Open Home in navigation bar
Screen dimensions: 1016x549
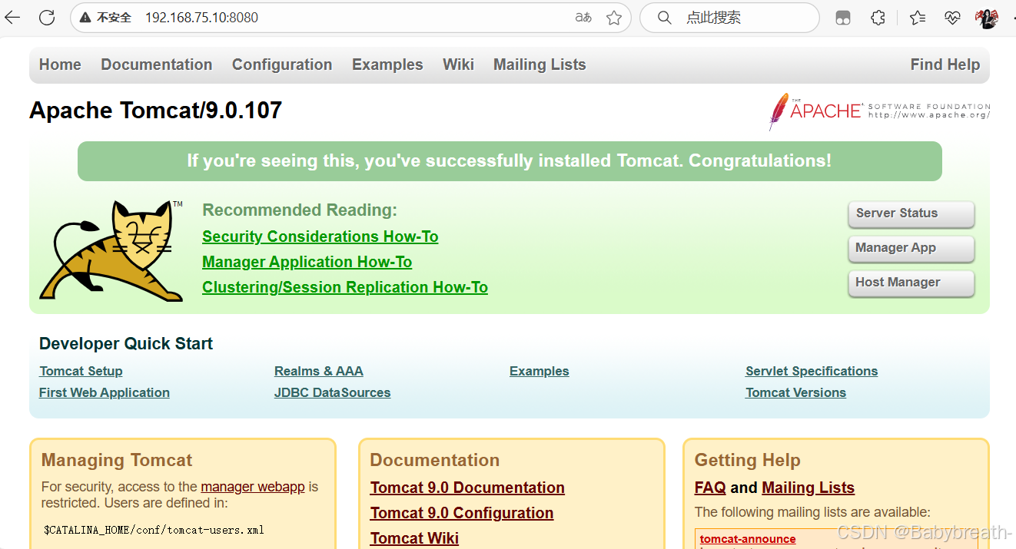(60, 64)
